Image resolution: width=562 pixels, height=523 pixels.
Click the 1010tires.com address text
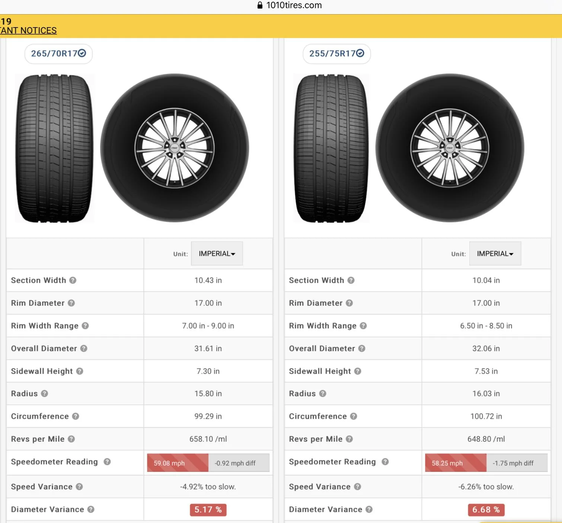294,5
